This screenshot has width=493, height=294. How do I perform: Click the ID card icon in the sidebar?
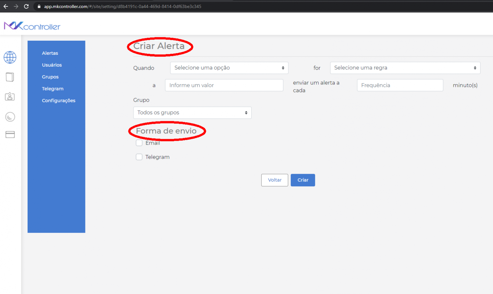10,97
